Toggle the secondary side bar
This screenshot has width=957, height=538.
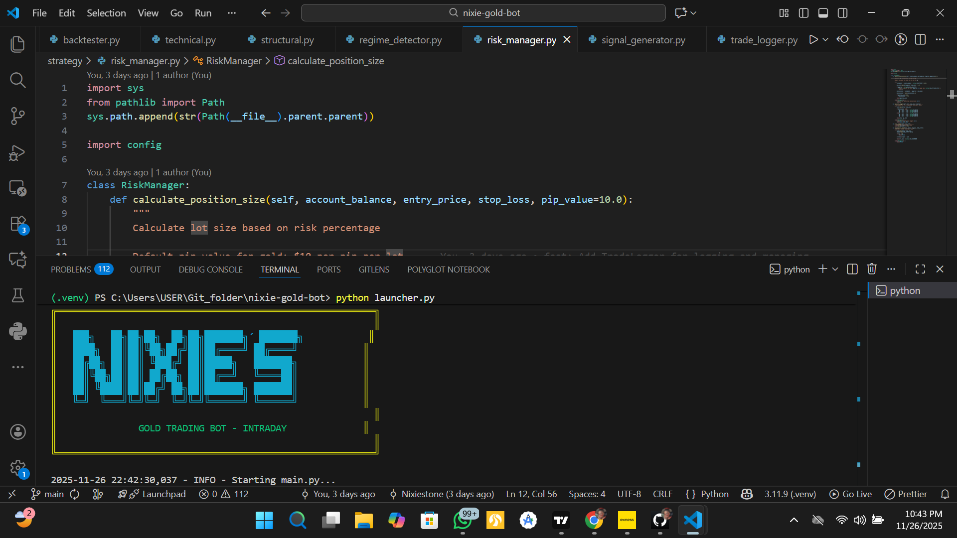(843, 13)
